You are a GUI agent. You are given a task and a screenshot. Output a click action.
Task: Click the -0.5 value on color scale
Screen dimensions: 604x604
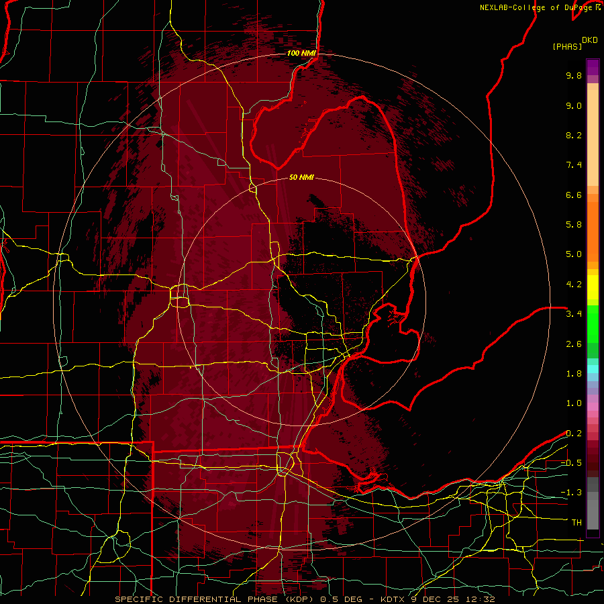point(571,463)
